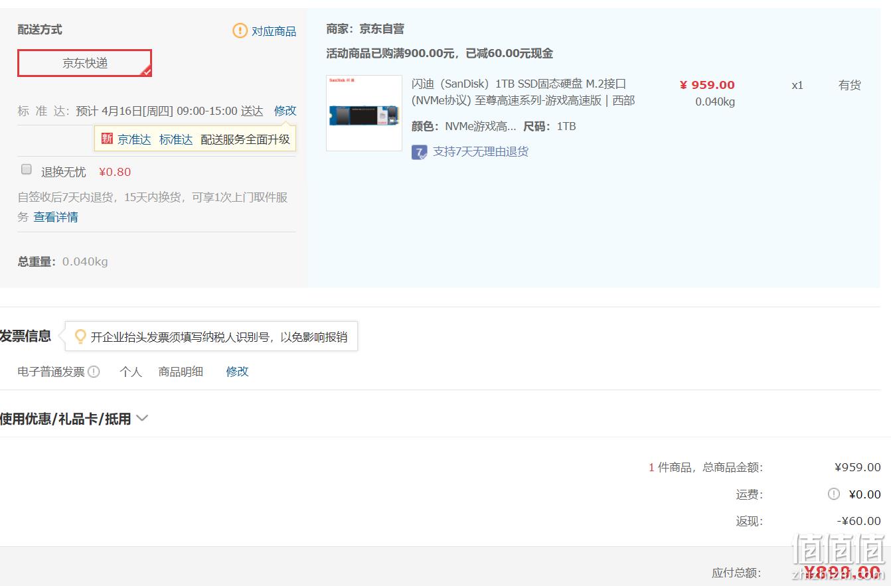Click the x1 quantity text
Screen dimensions: 891x586
click(797, 86)
